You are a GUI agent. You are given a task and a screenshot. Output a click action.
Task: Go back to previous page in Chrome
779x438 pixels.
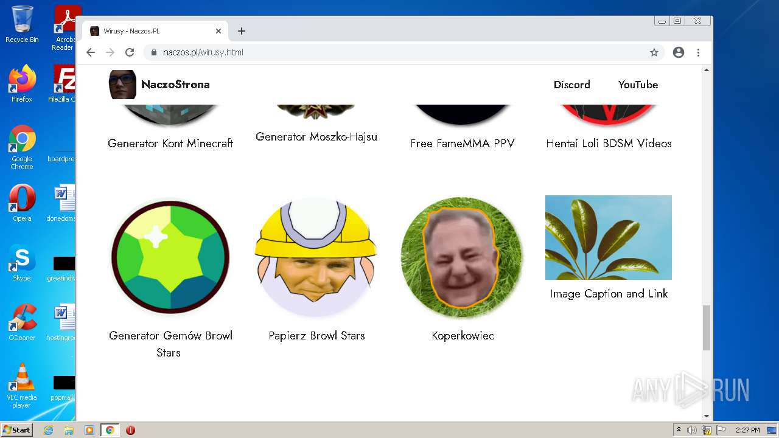(x=91, y=52)
